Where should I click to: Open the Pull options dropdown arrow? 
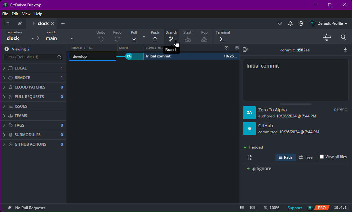[144, 37]
